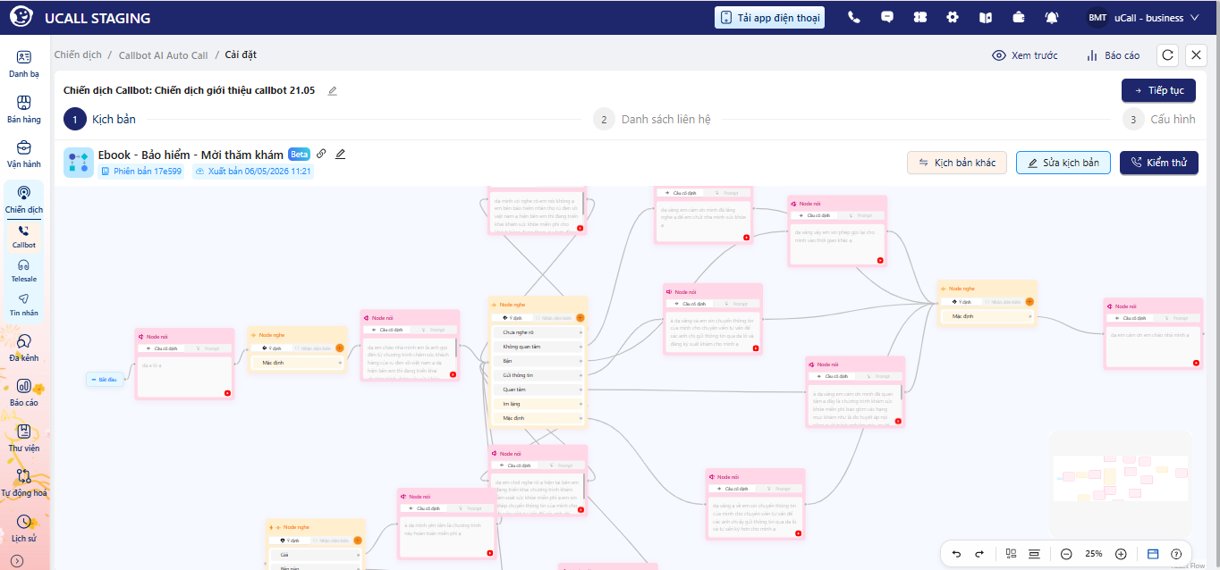1220x570 pixels.
Task: Click Phiên bản 17e599 version tag
Action: [x=141, y=171]
